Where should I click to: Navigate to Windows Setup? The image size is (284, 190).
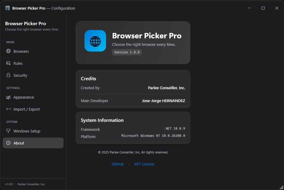pos(33,131)
